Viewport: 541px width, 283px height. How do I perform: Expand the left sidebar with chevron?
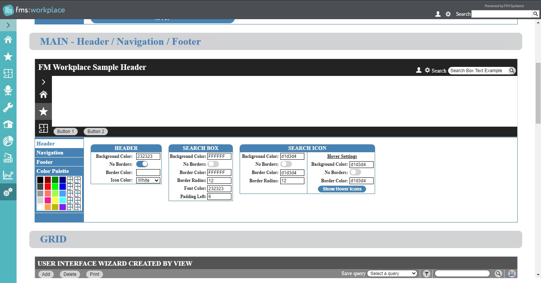(x=8, y=26)
